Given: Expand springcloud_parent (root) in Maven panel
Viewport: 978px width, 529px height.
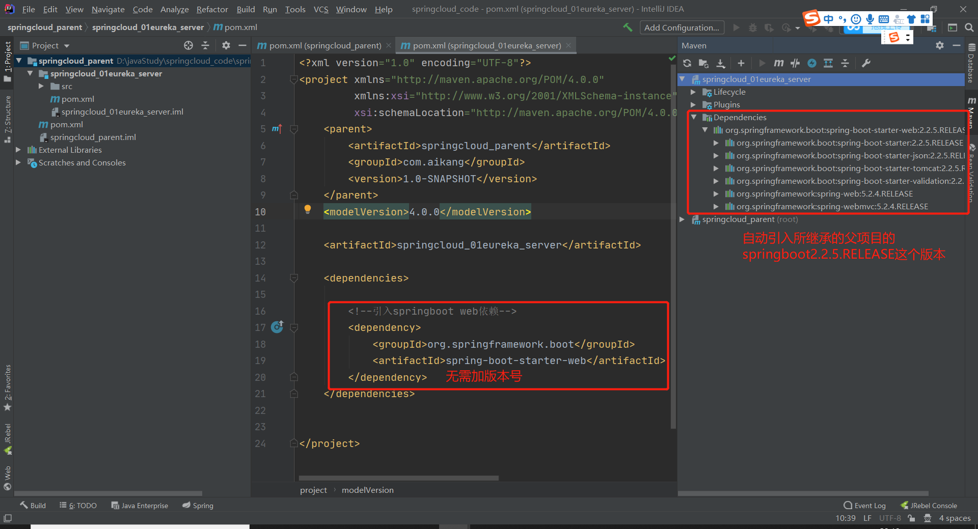Looking at the screenshot, I should 682,219.
